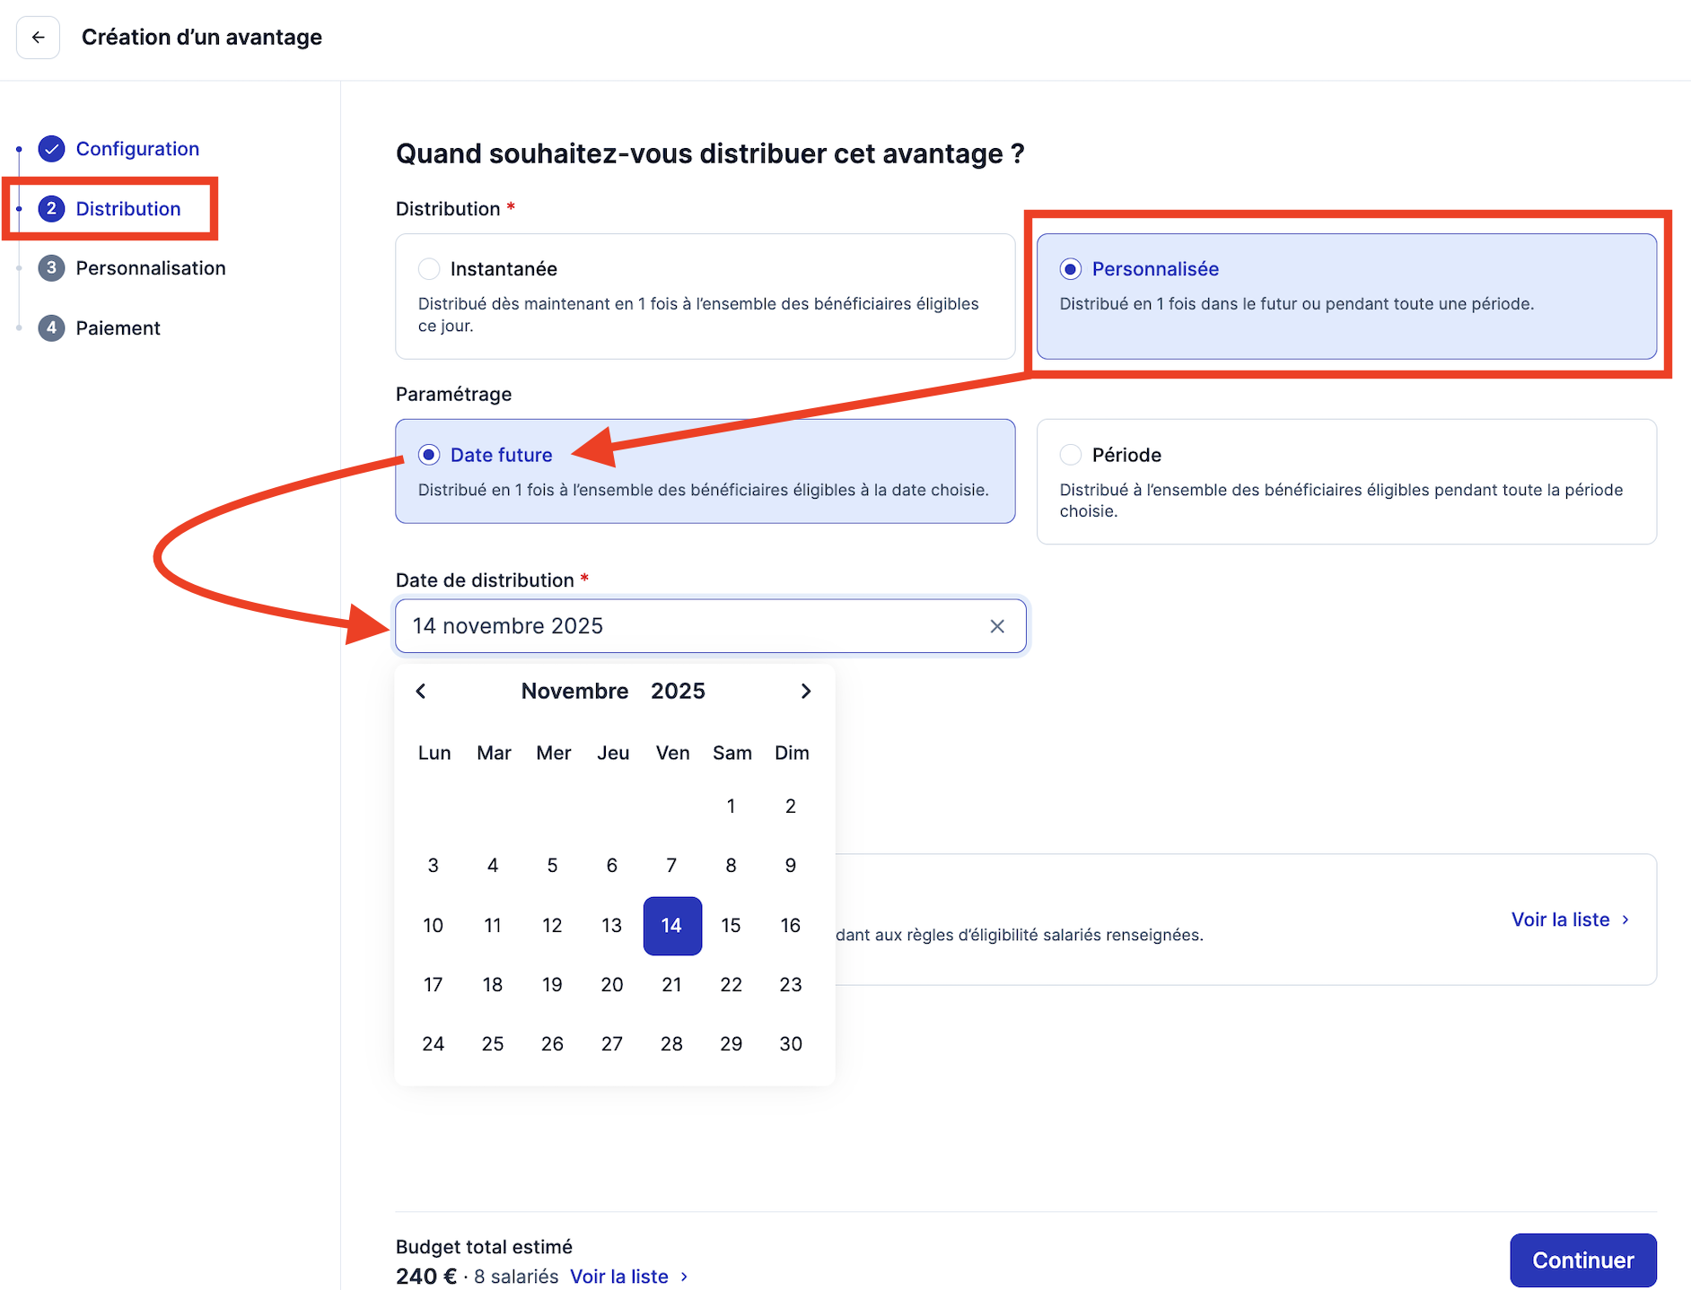Go to next month in calendar
This screenshot has width=1691, height=1290.
click(805, 691)
